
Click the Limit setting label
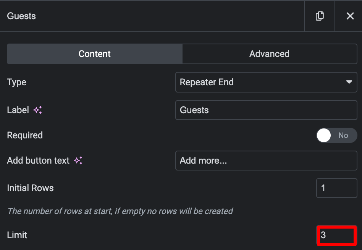(17, 235)
